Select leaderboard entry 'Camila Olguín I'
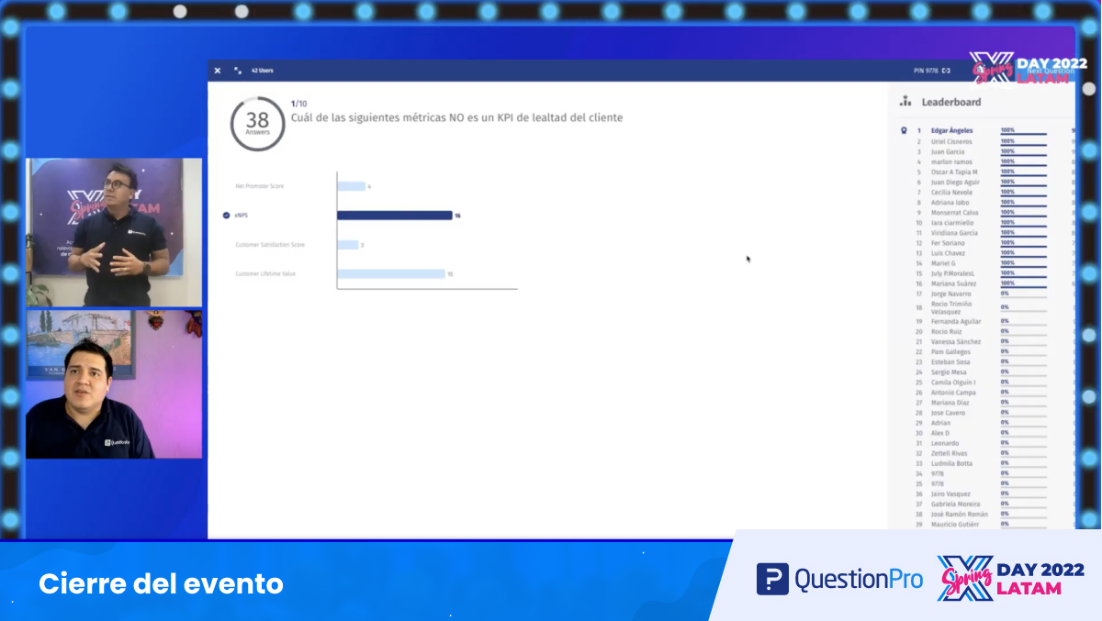 pyautogui.click(x=953, y=383)
